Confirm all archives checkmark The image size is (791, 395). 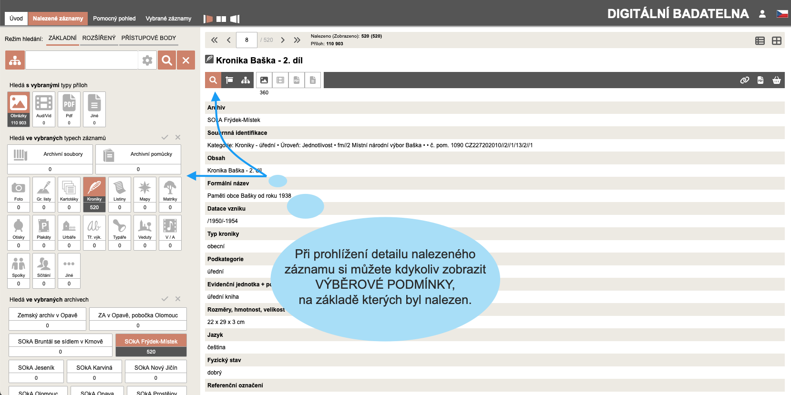pos(165,299)
